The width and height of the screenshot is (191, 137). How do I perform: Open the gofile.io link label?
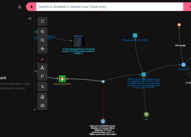click(x=135, y=40)
